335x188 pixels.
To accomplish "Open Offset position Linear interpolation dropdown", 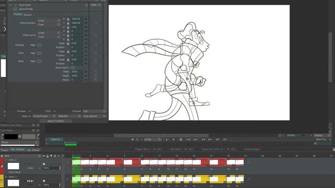I will point(49,20).
